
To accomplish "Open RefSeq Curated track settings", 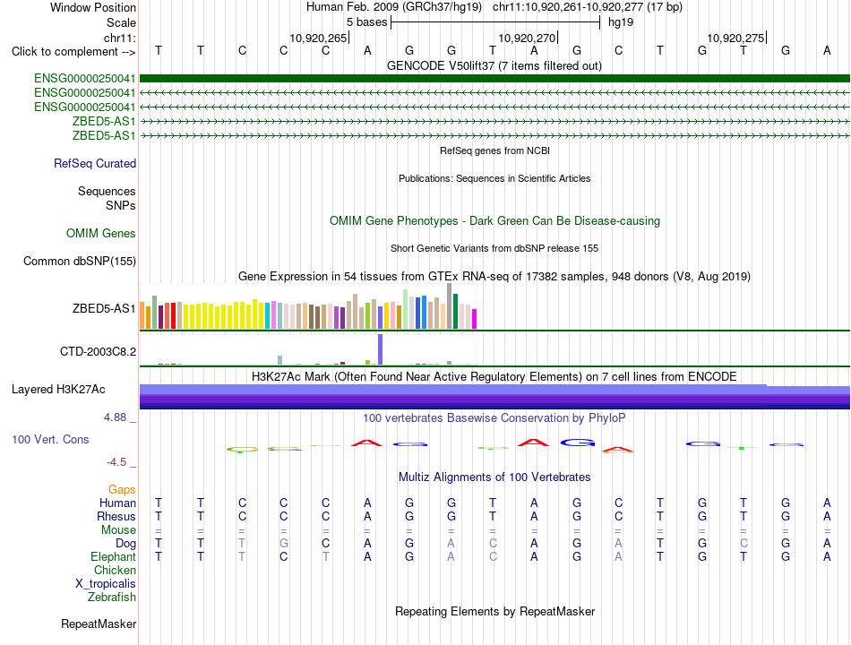I will [x=95, y=163].
